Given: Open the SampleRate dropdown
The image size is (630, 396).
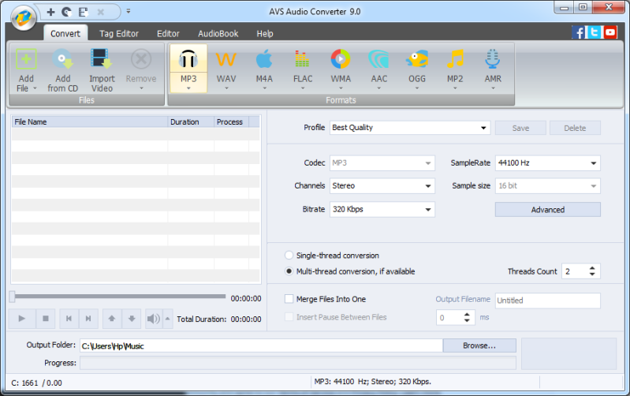Looking at the screenshot, I should tap(547, 163).
